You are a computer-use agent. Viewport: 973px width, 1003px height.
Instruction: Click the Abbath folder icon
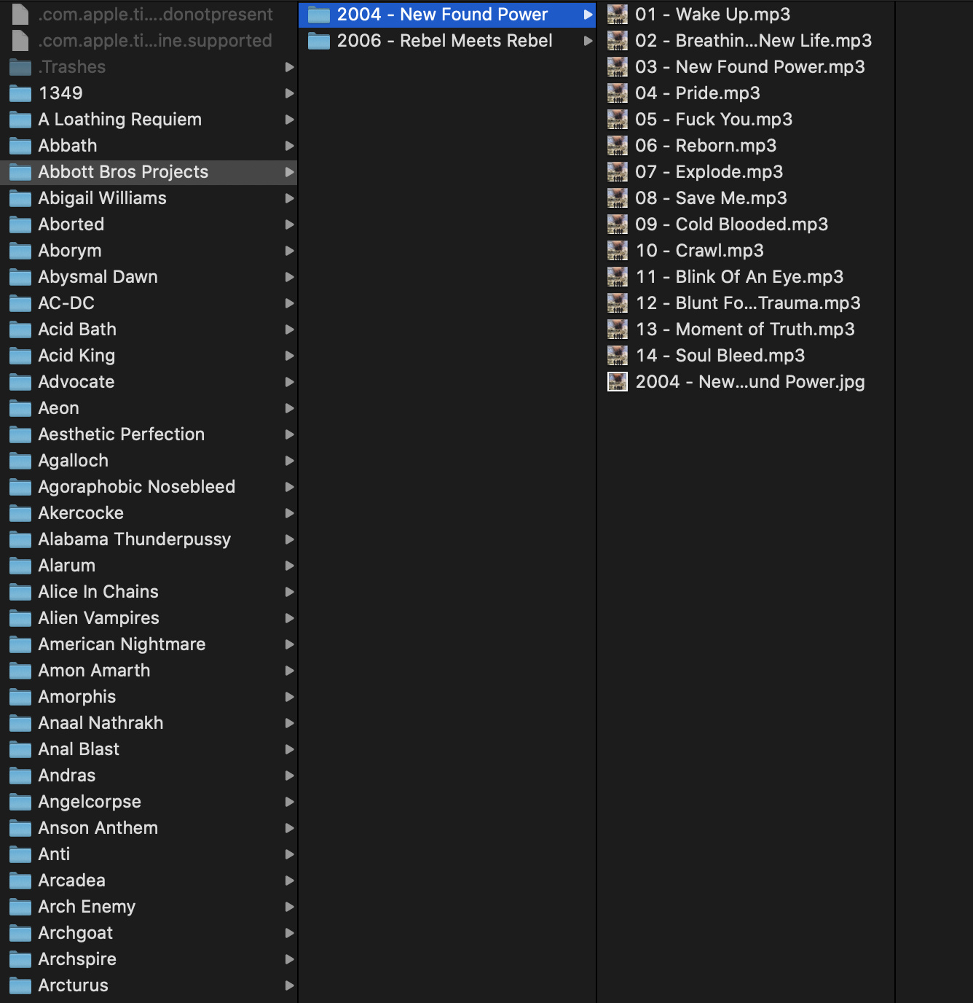click(x=20, y=146)
